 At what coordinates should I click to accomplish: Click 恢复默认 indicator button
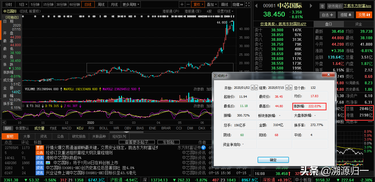click(22, 128)
